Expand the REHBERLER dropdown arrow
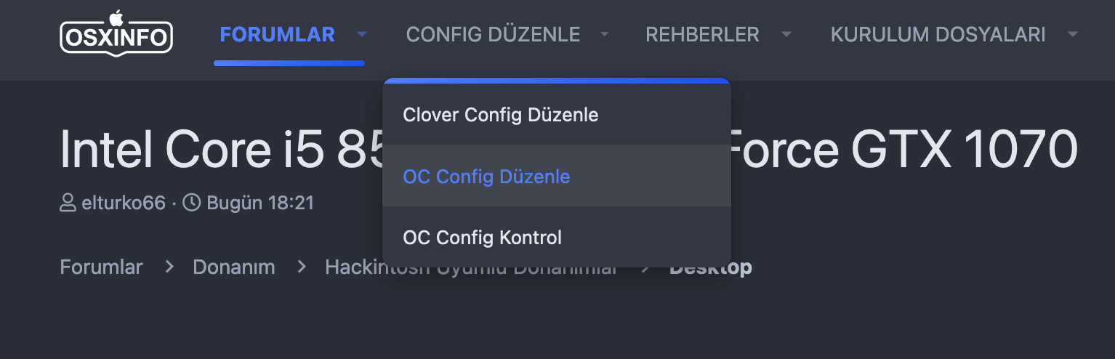The height and width of the screenshot is (359, 1115). [786, 34]
